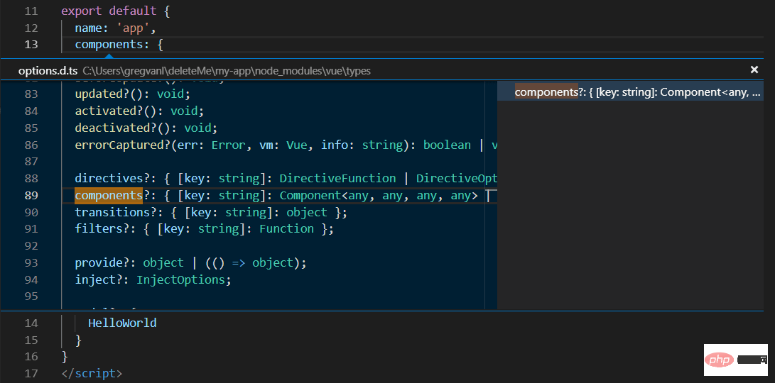
Task: Click 'components' in main editor line 13
Action: click(x=109, y=45)
